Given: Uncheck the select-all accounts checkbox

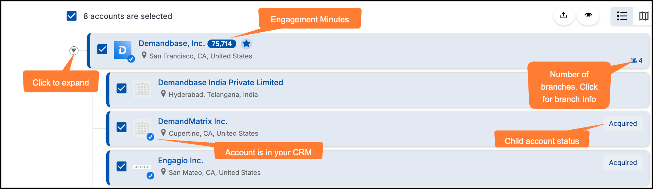Looking at the screenshot, I should 72,16.
